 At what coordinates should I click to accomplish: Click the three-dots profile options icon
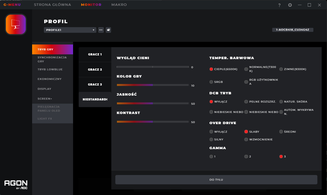click(x=101, y=30)
